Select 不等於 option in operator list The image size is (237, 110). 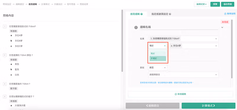pyautogui.click(x=158, y=58)
